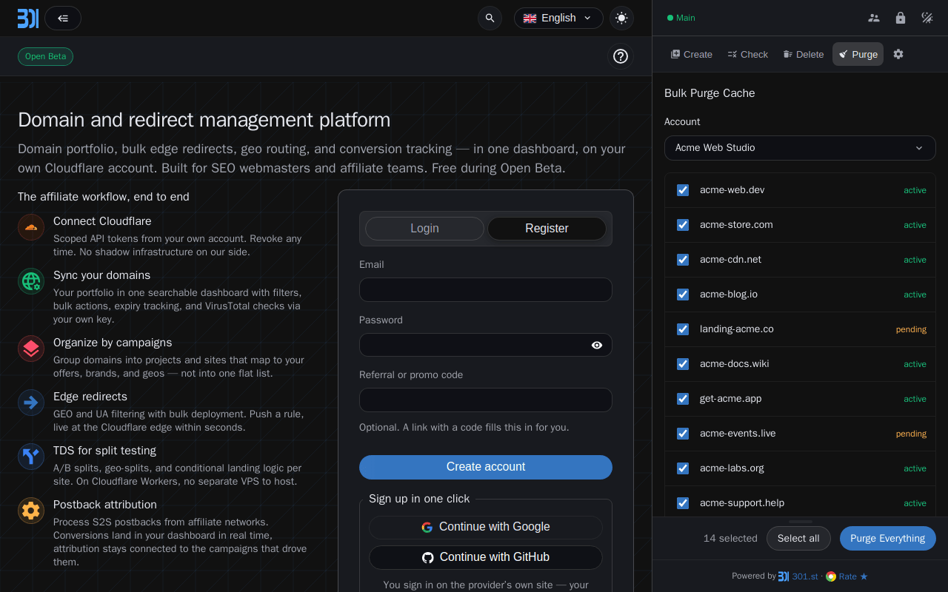Click the Postback attribution gear icon
948x592 pixels.
[31, 511]
